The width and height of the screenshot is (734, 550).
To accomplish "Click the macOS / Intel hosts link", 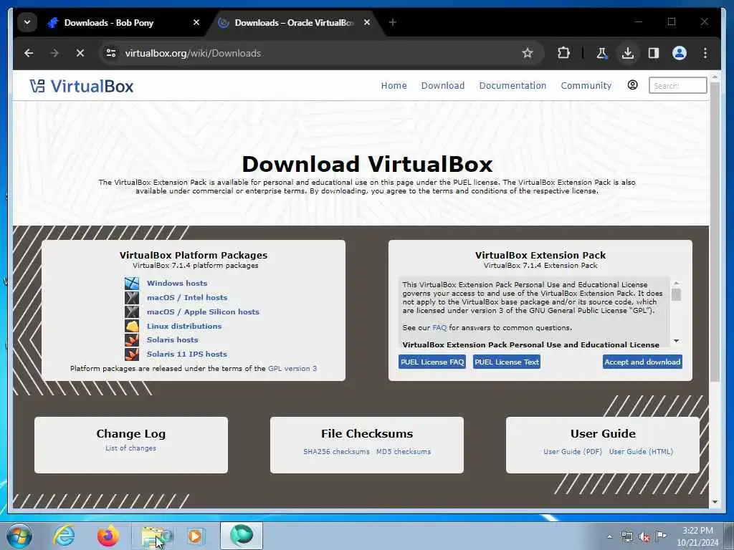I will point(187,297).
